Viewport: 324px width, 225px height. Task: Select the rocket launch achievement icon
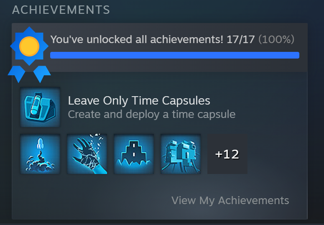pos(40,154)
